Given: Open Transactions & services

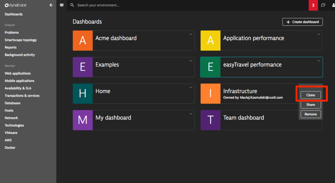Looking at the screenshot, I should pos(22,95).
